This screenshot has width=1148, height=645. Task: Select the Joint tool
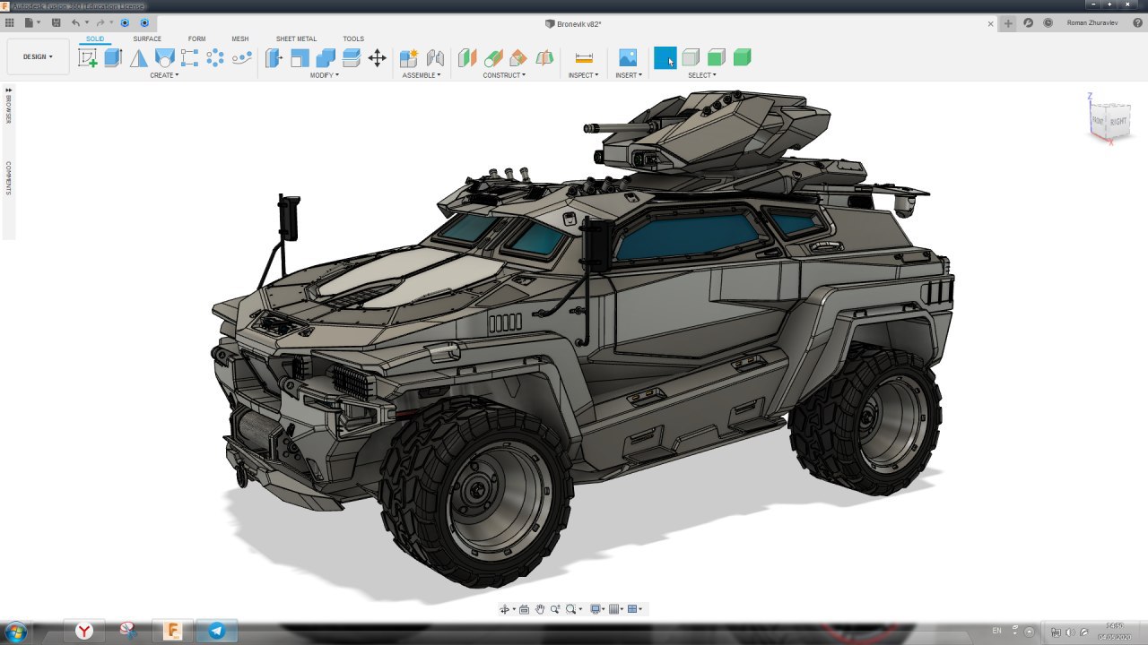pyautogui.click(x=435, y=58)
